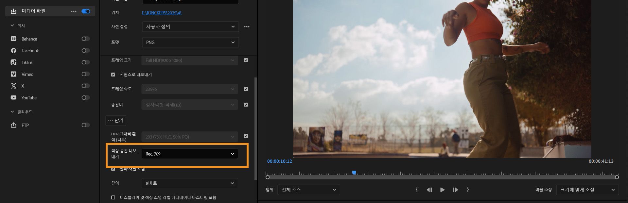
Task: Toggle the 미디어 파일 switch off
Action: point(86,11)
